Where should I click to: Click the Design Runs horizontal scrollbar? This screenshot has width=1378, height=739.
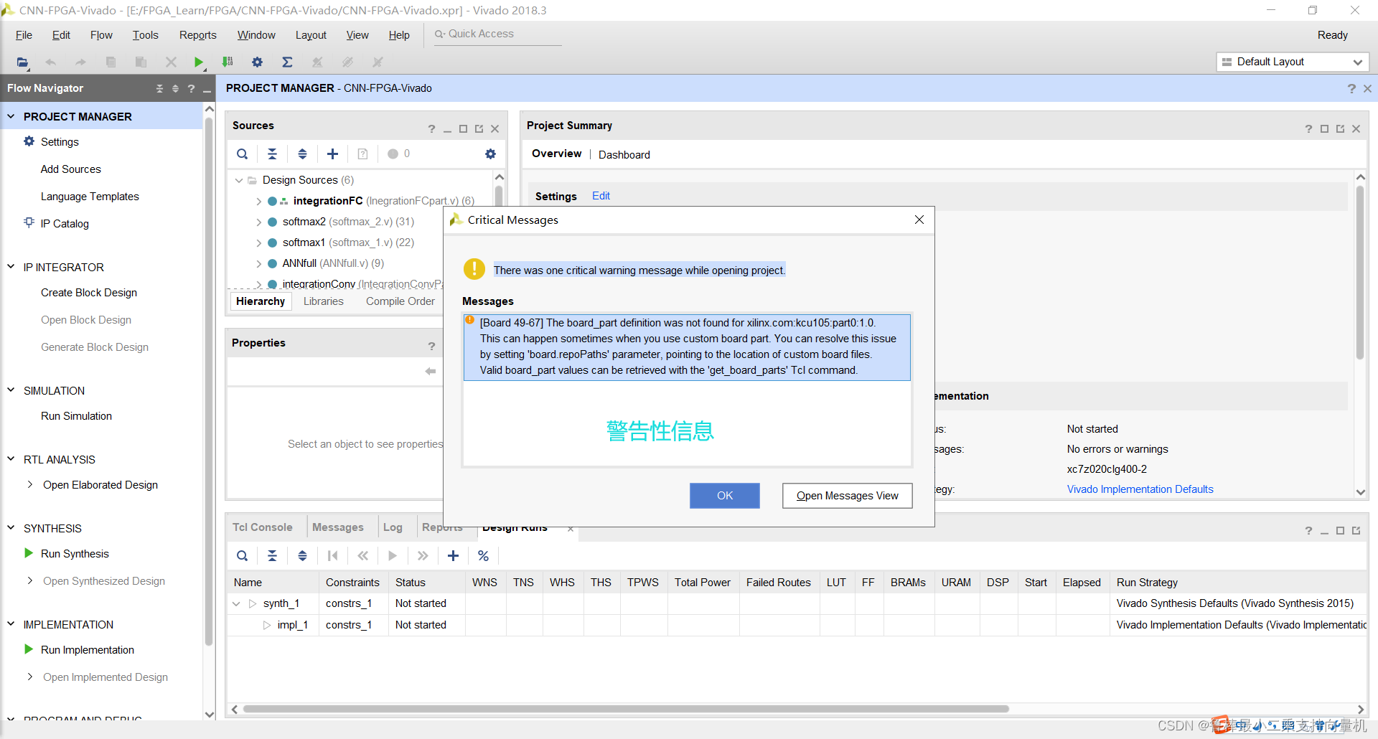pos(626,709)
